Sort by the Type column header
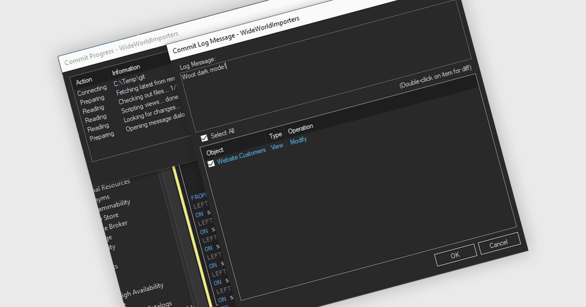The height and width of the screenshot is (307, 586). [275, 134]
